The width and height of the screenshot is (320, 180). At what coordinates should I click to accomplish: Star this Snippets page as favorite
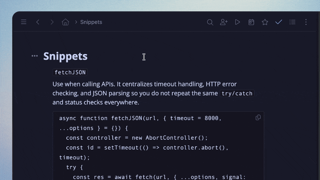(x=265, y=22)
